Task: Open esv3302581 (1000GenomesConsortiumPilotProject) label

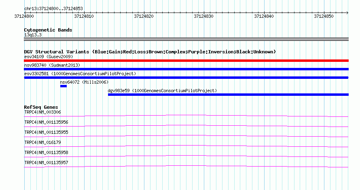Action: [x=80, y=74]
